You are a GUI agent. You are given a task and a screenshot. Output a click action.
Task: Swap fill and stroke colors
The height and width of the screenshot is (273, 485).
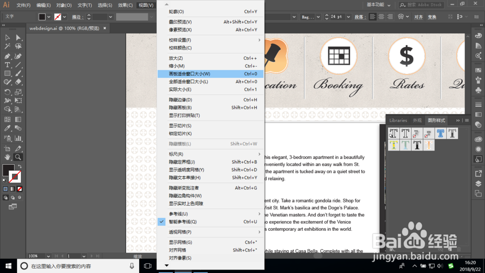click(x=20, y=167)
